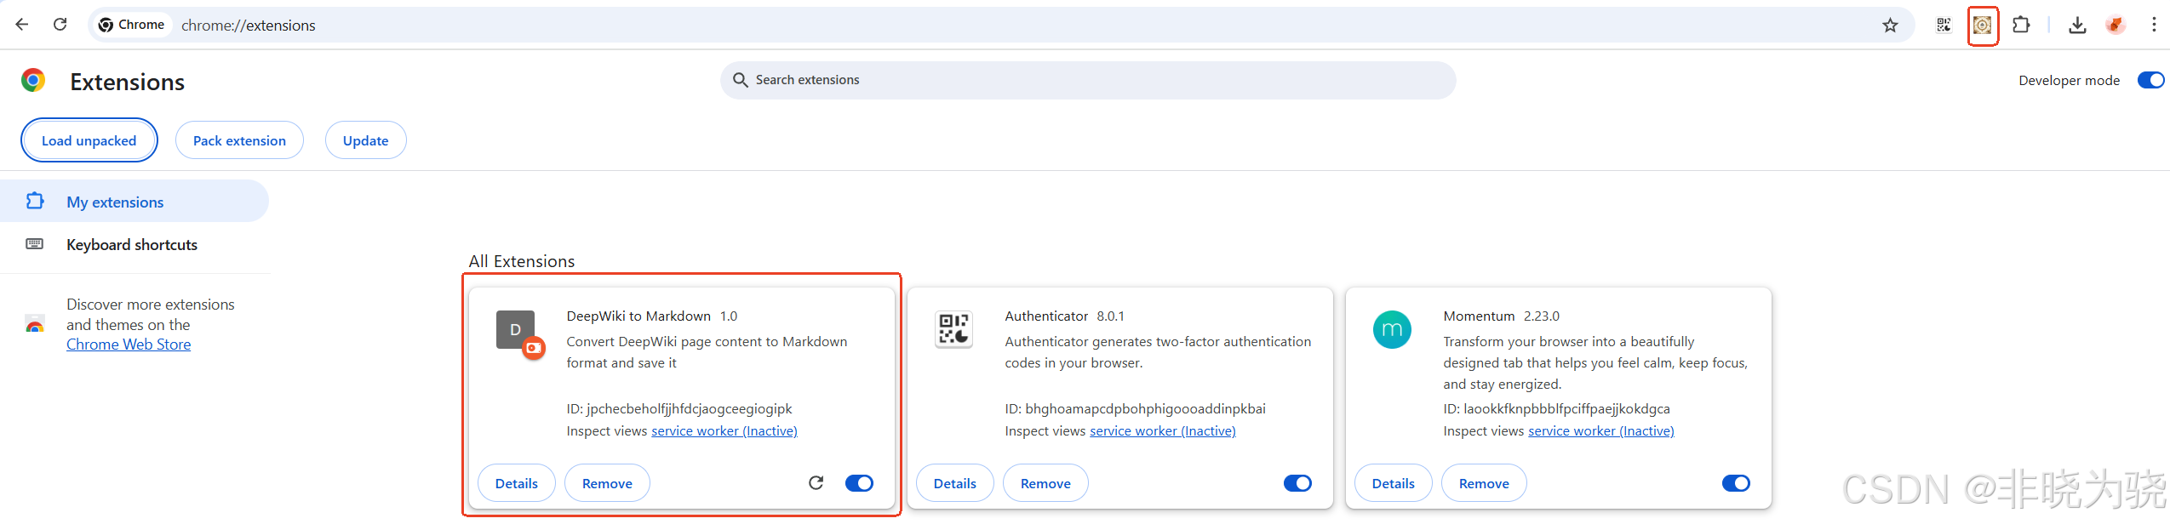The height and width of the screenshot is (524, 2170).
Task: Open the Downloads tray icon
Action: 2077,26
